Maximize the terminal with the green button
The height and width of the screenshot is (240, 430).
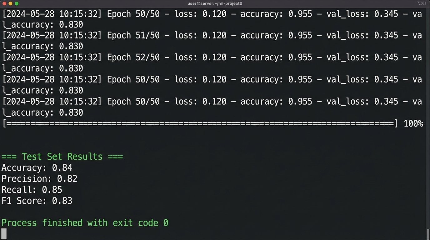point(17,3)
